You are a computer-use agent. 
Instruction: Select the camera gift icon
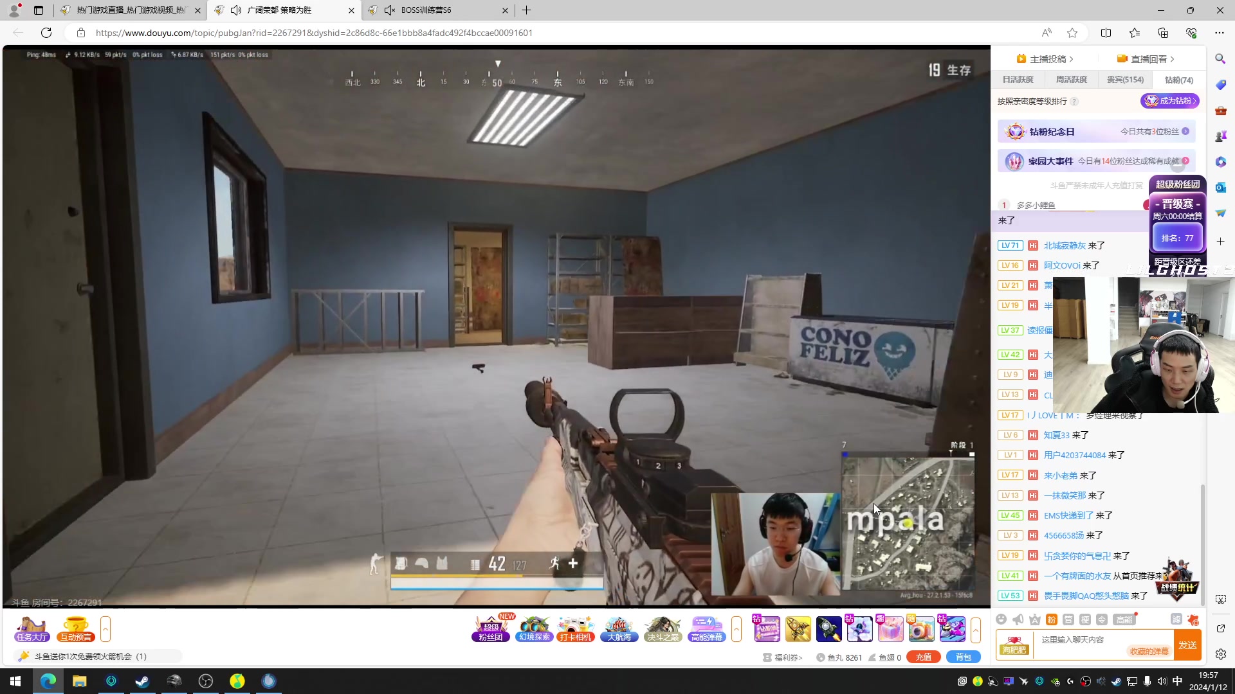[921, 629]
